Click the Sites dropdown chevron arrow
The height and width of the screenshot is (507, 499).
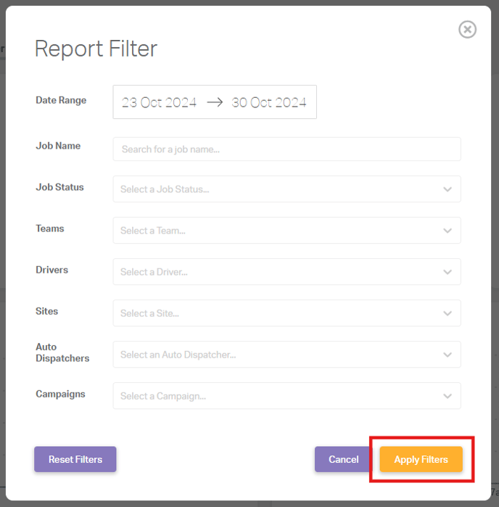point(448,313)
